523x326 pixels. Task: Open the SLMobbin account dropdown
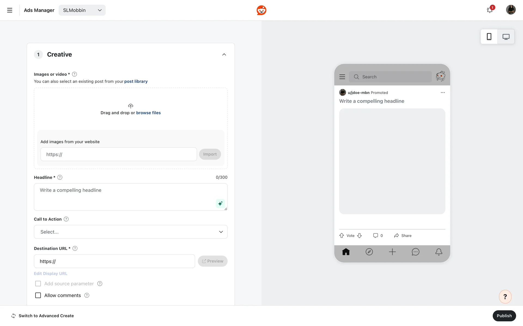pos(82,10)
